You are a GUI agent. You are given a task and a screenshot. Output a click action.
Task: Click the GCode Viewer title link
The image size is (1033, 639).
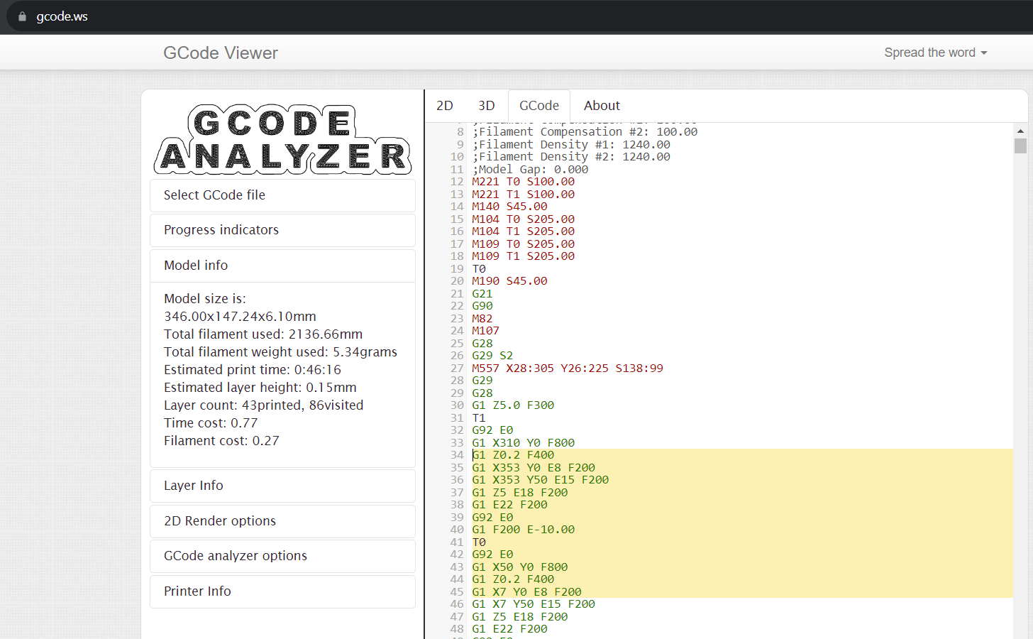[x=220, y=53]
